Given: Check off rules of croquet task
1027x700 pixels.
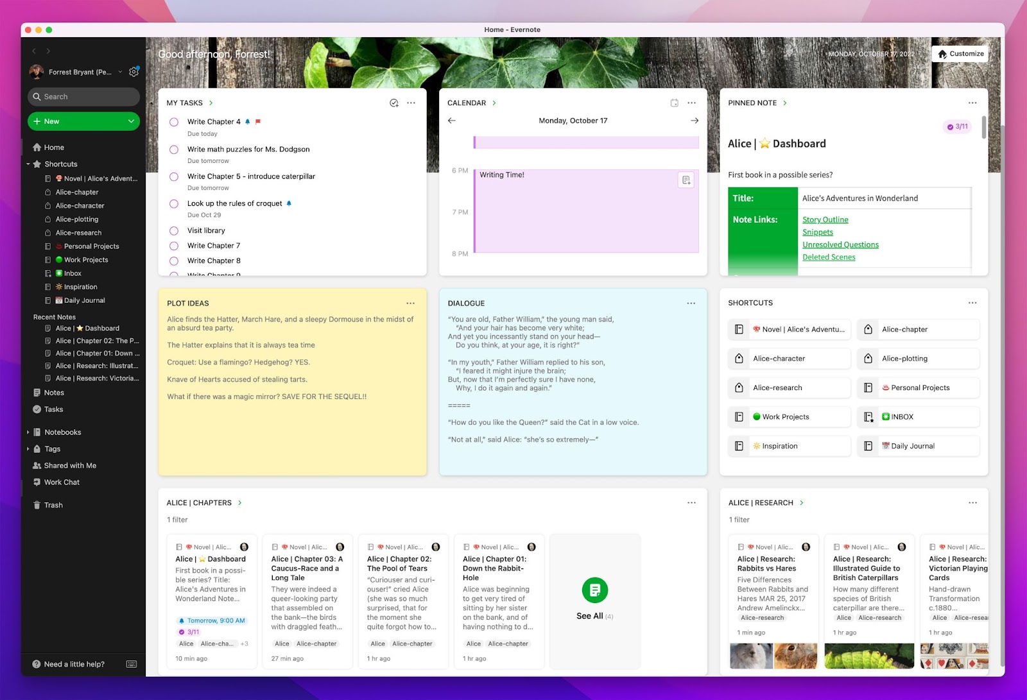Looking at the screenshot, I should (174, 203).
